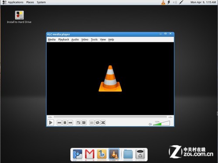Expand the Audio menu
The height and width of the screenshot is (163, 218).
(75, 39)
